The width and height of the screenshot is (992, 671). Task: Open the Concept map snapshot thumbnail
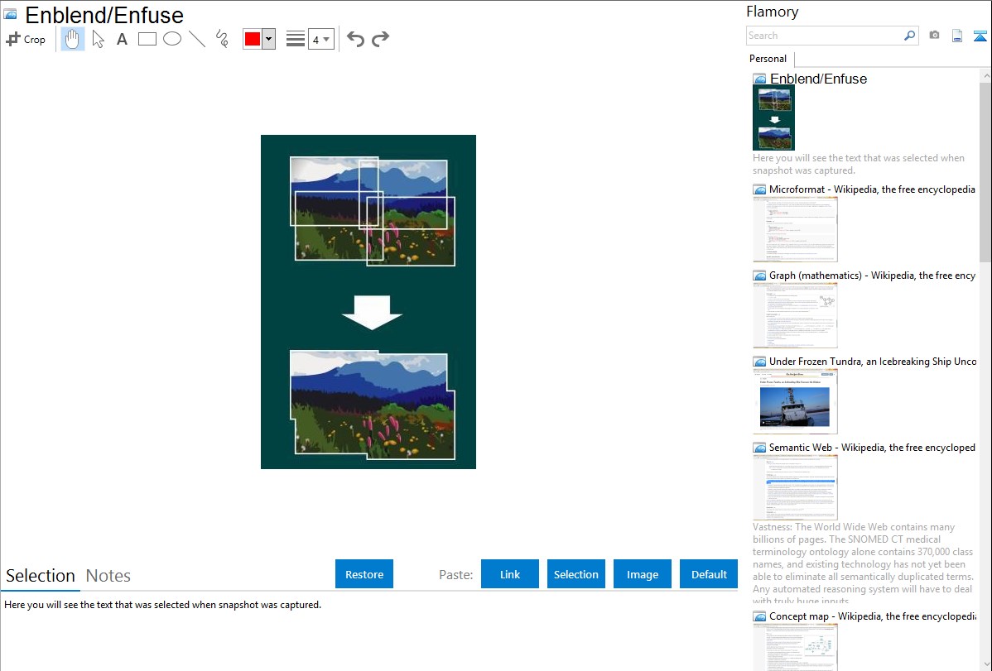point(795,647)
